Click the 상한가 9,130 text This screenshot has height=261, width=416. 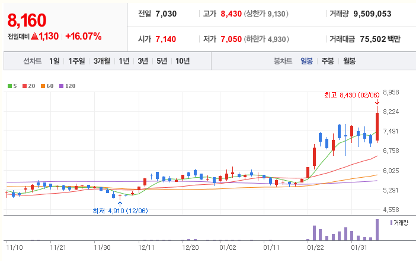[266, 14]
